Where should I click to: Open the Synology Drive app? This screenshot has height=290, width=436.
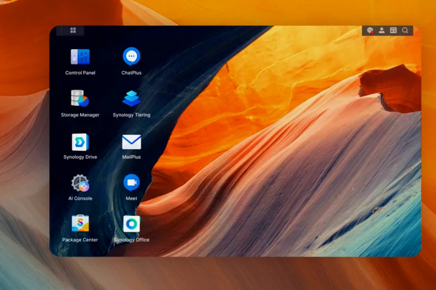80,142
